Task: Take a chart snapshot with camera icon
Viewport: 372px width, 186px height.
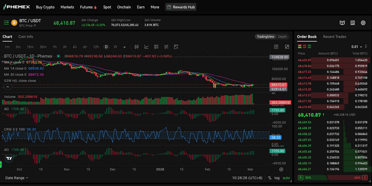Action: [276, 47]
